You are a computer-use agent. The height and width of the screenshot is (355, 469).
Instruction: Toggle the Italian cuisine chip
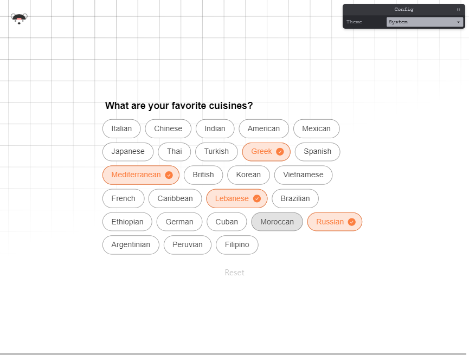(121, 128)
